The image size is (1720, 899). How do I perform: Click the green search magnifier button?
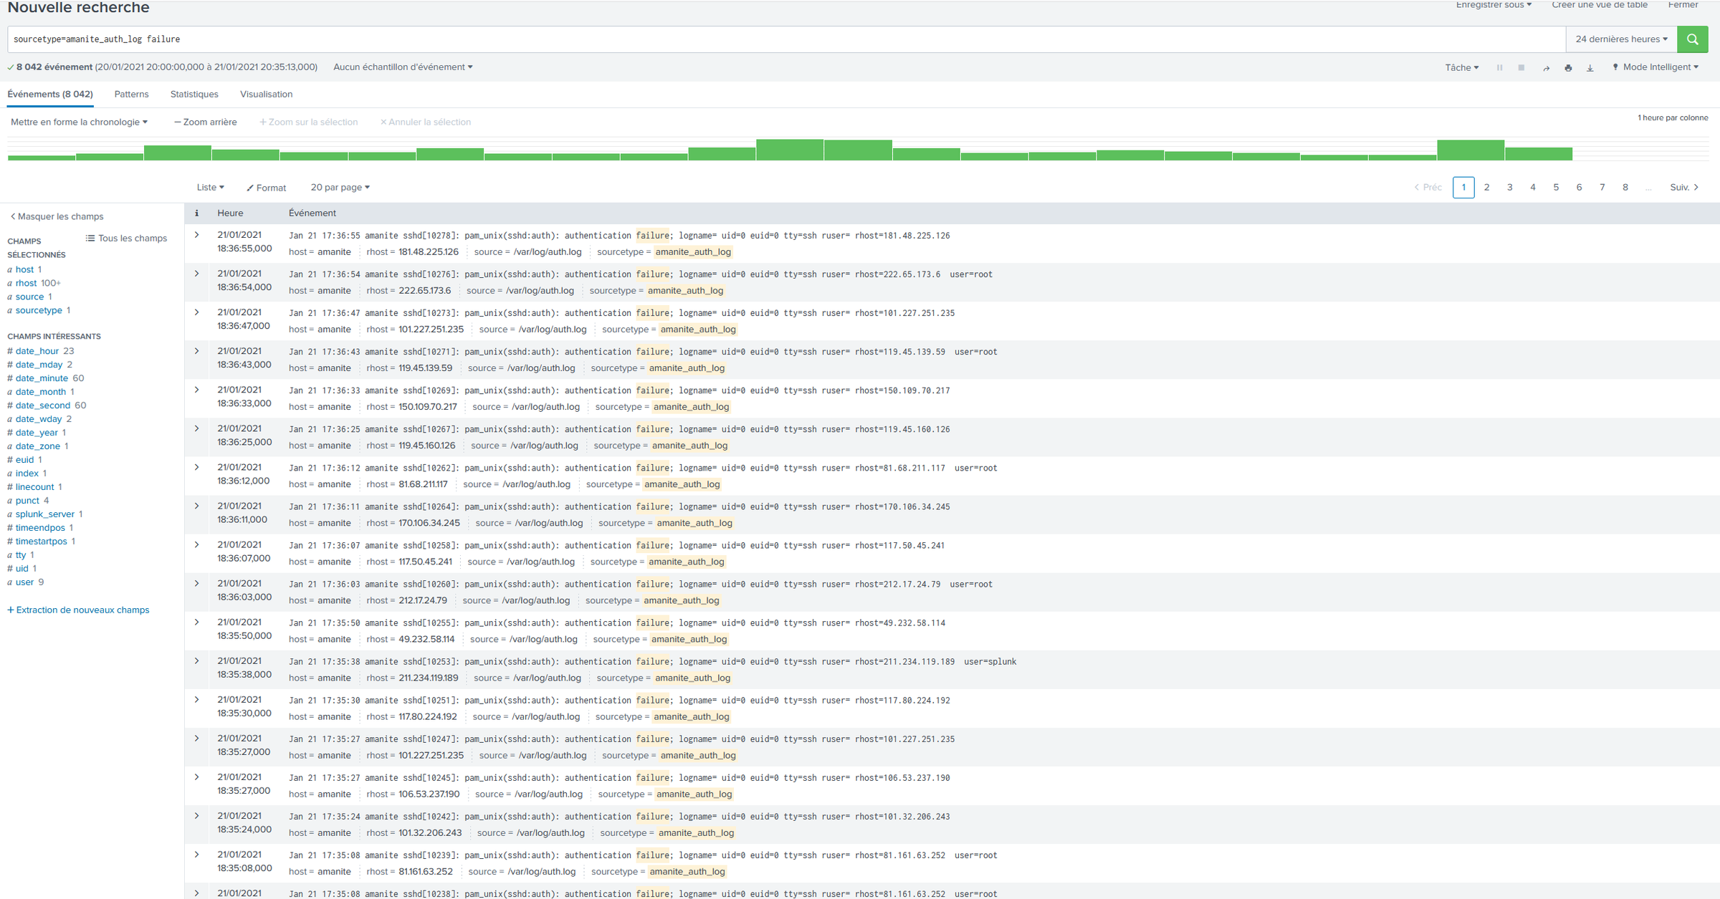click(x=1692, y=39)
